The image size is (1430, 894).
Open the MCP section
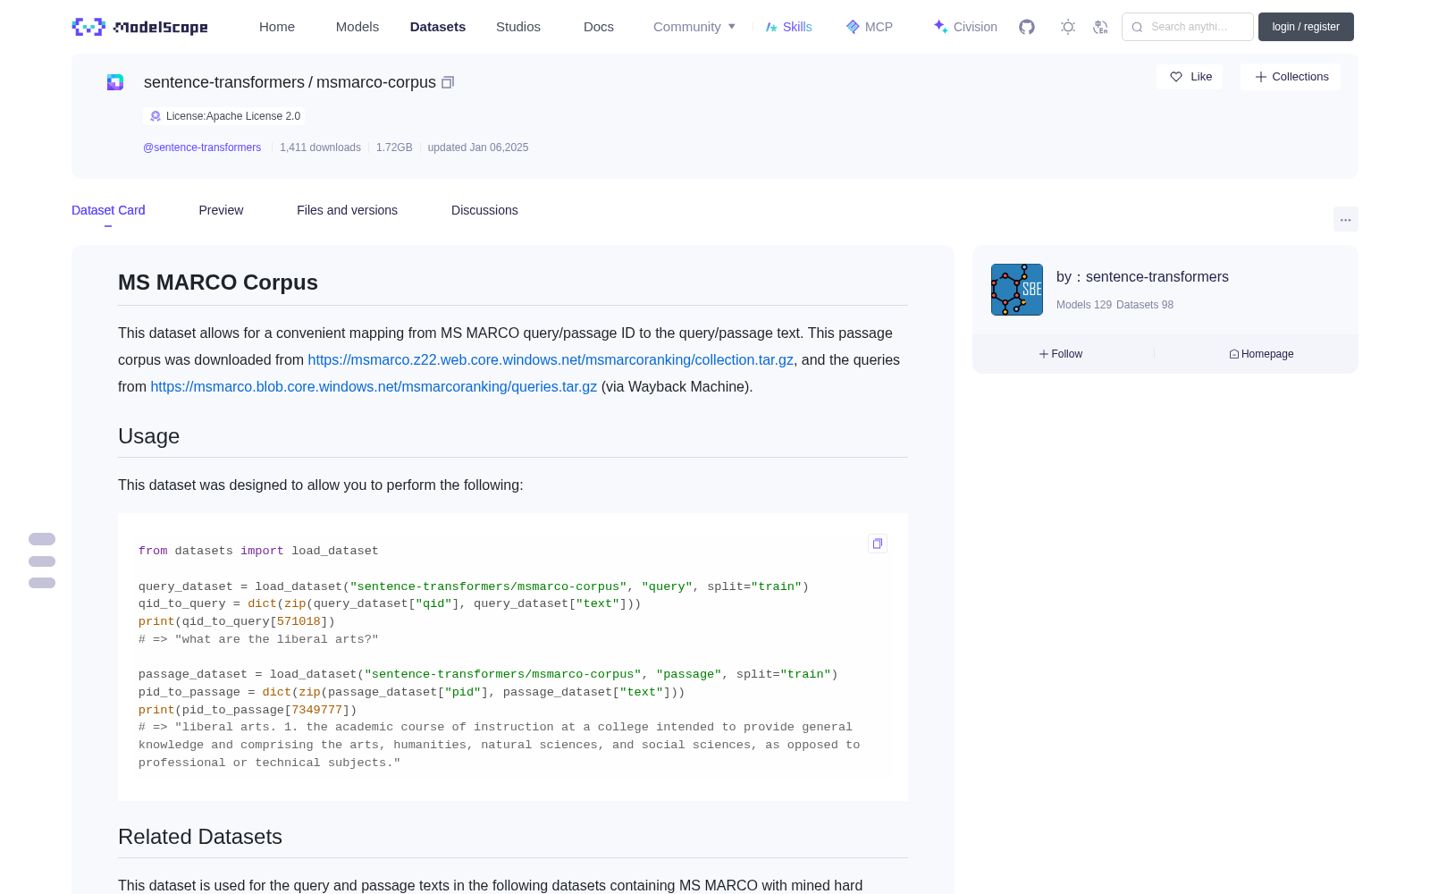[870, 27]
